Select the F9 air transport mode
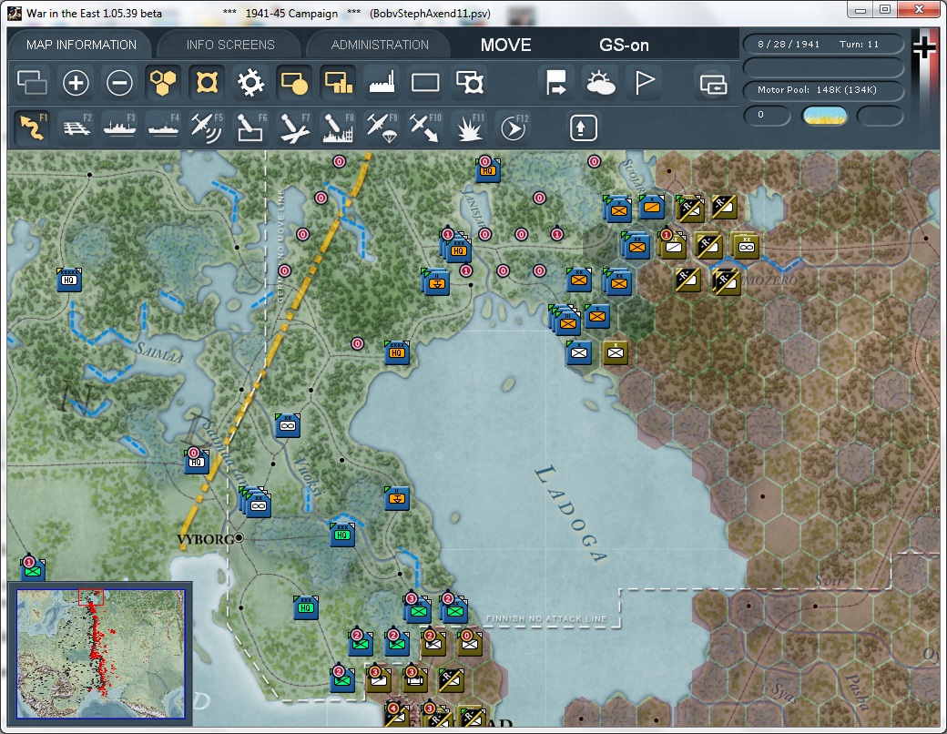Screen dimensions: 947x734 [382, 127]
